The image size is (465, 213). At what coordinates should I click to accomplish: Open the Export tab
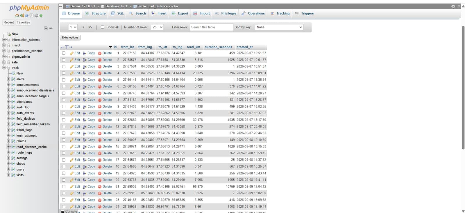tap(180, 13)
